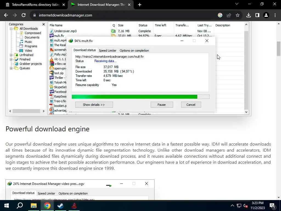Reload the page with the refresh icon
Viewport: 281px width, 211px height.
click(24, 15)
